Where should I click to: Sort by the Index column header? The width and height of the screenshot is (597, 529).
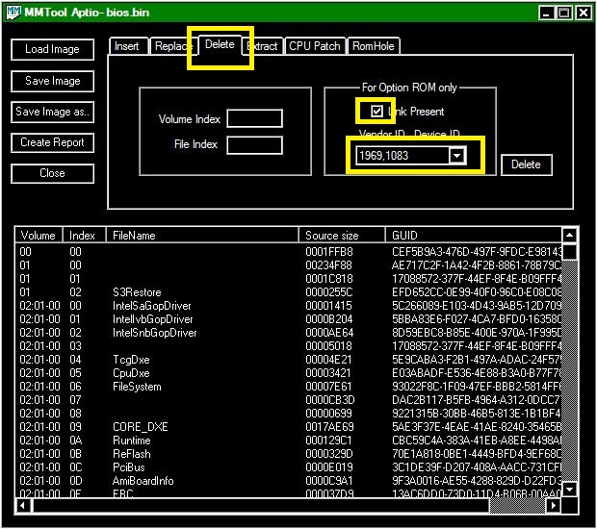(x=84, y=236)
